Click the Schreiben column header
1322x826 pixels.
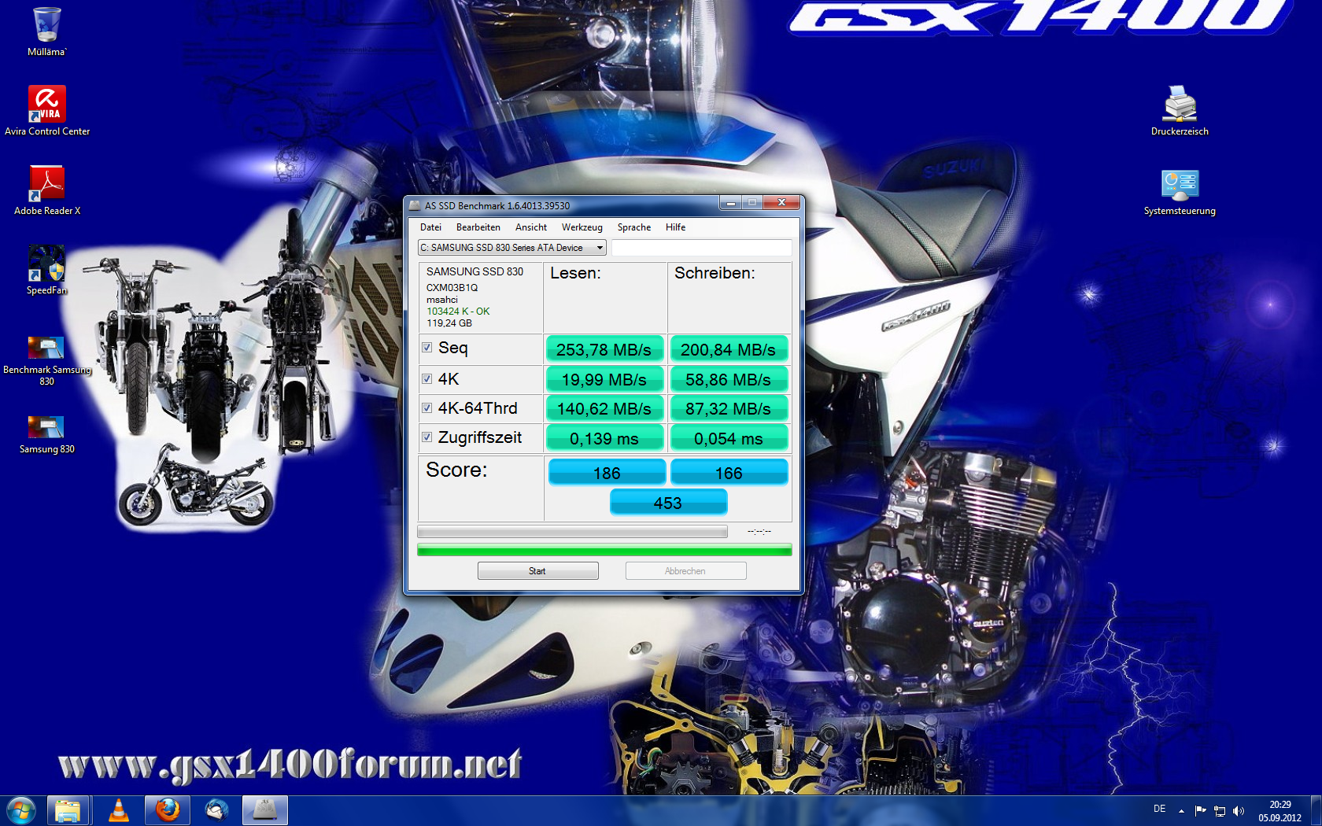(x=715, y=273)
